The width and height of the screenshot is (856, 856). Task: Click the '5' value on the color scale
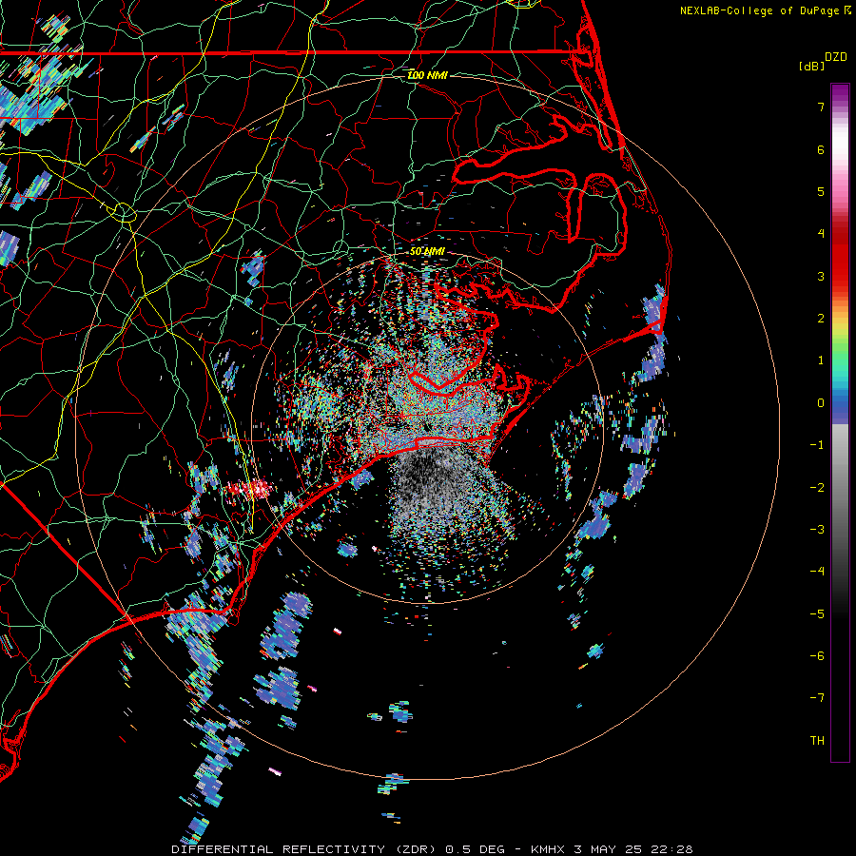(821, 191)
